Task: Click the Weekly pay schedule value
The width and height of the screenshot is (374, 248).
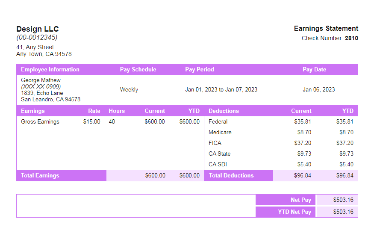Action: 129,90
